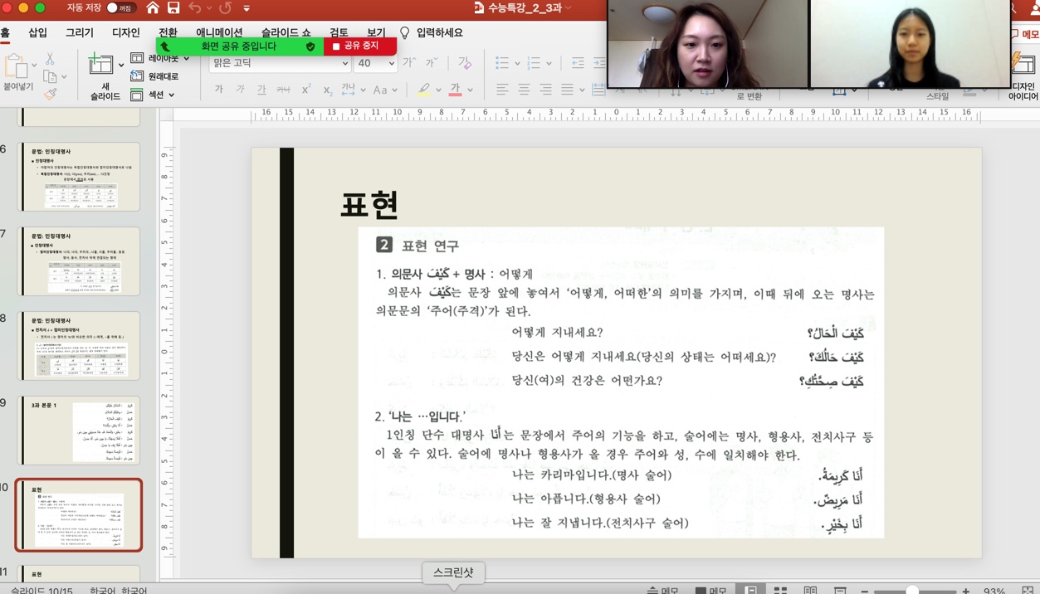Reset slide with 원래대로 button

(x=155, y=76)
